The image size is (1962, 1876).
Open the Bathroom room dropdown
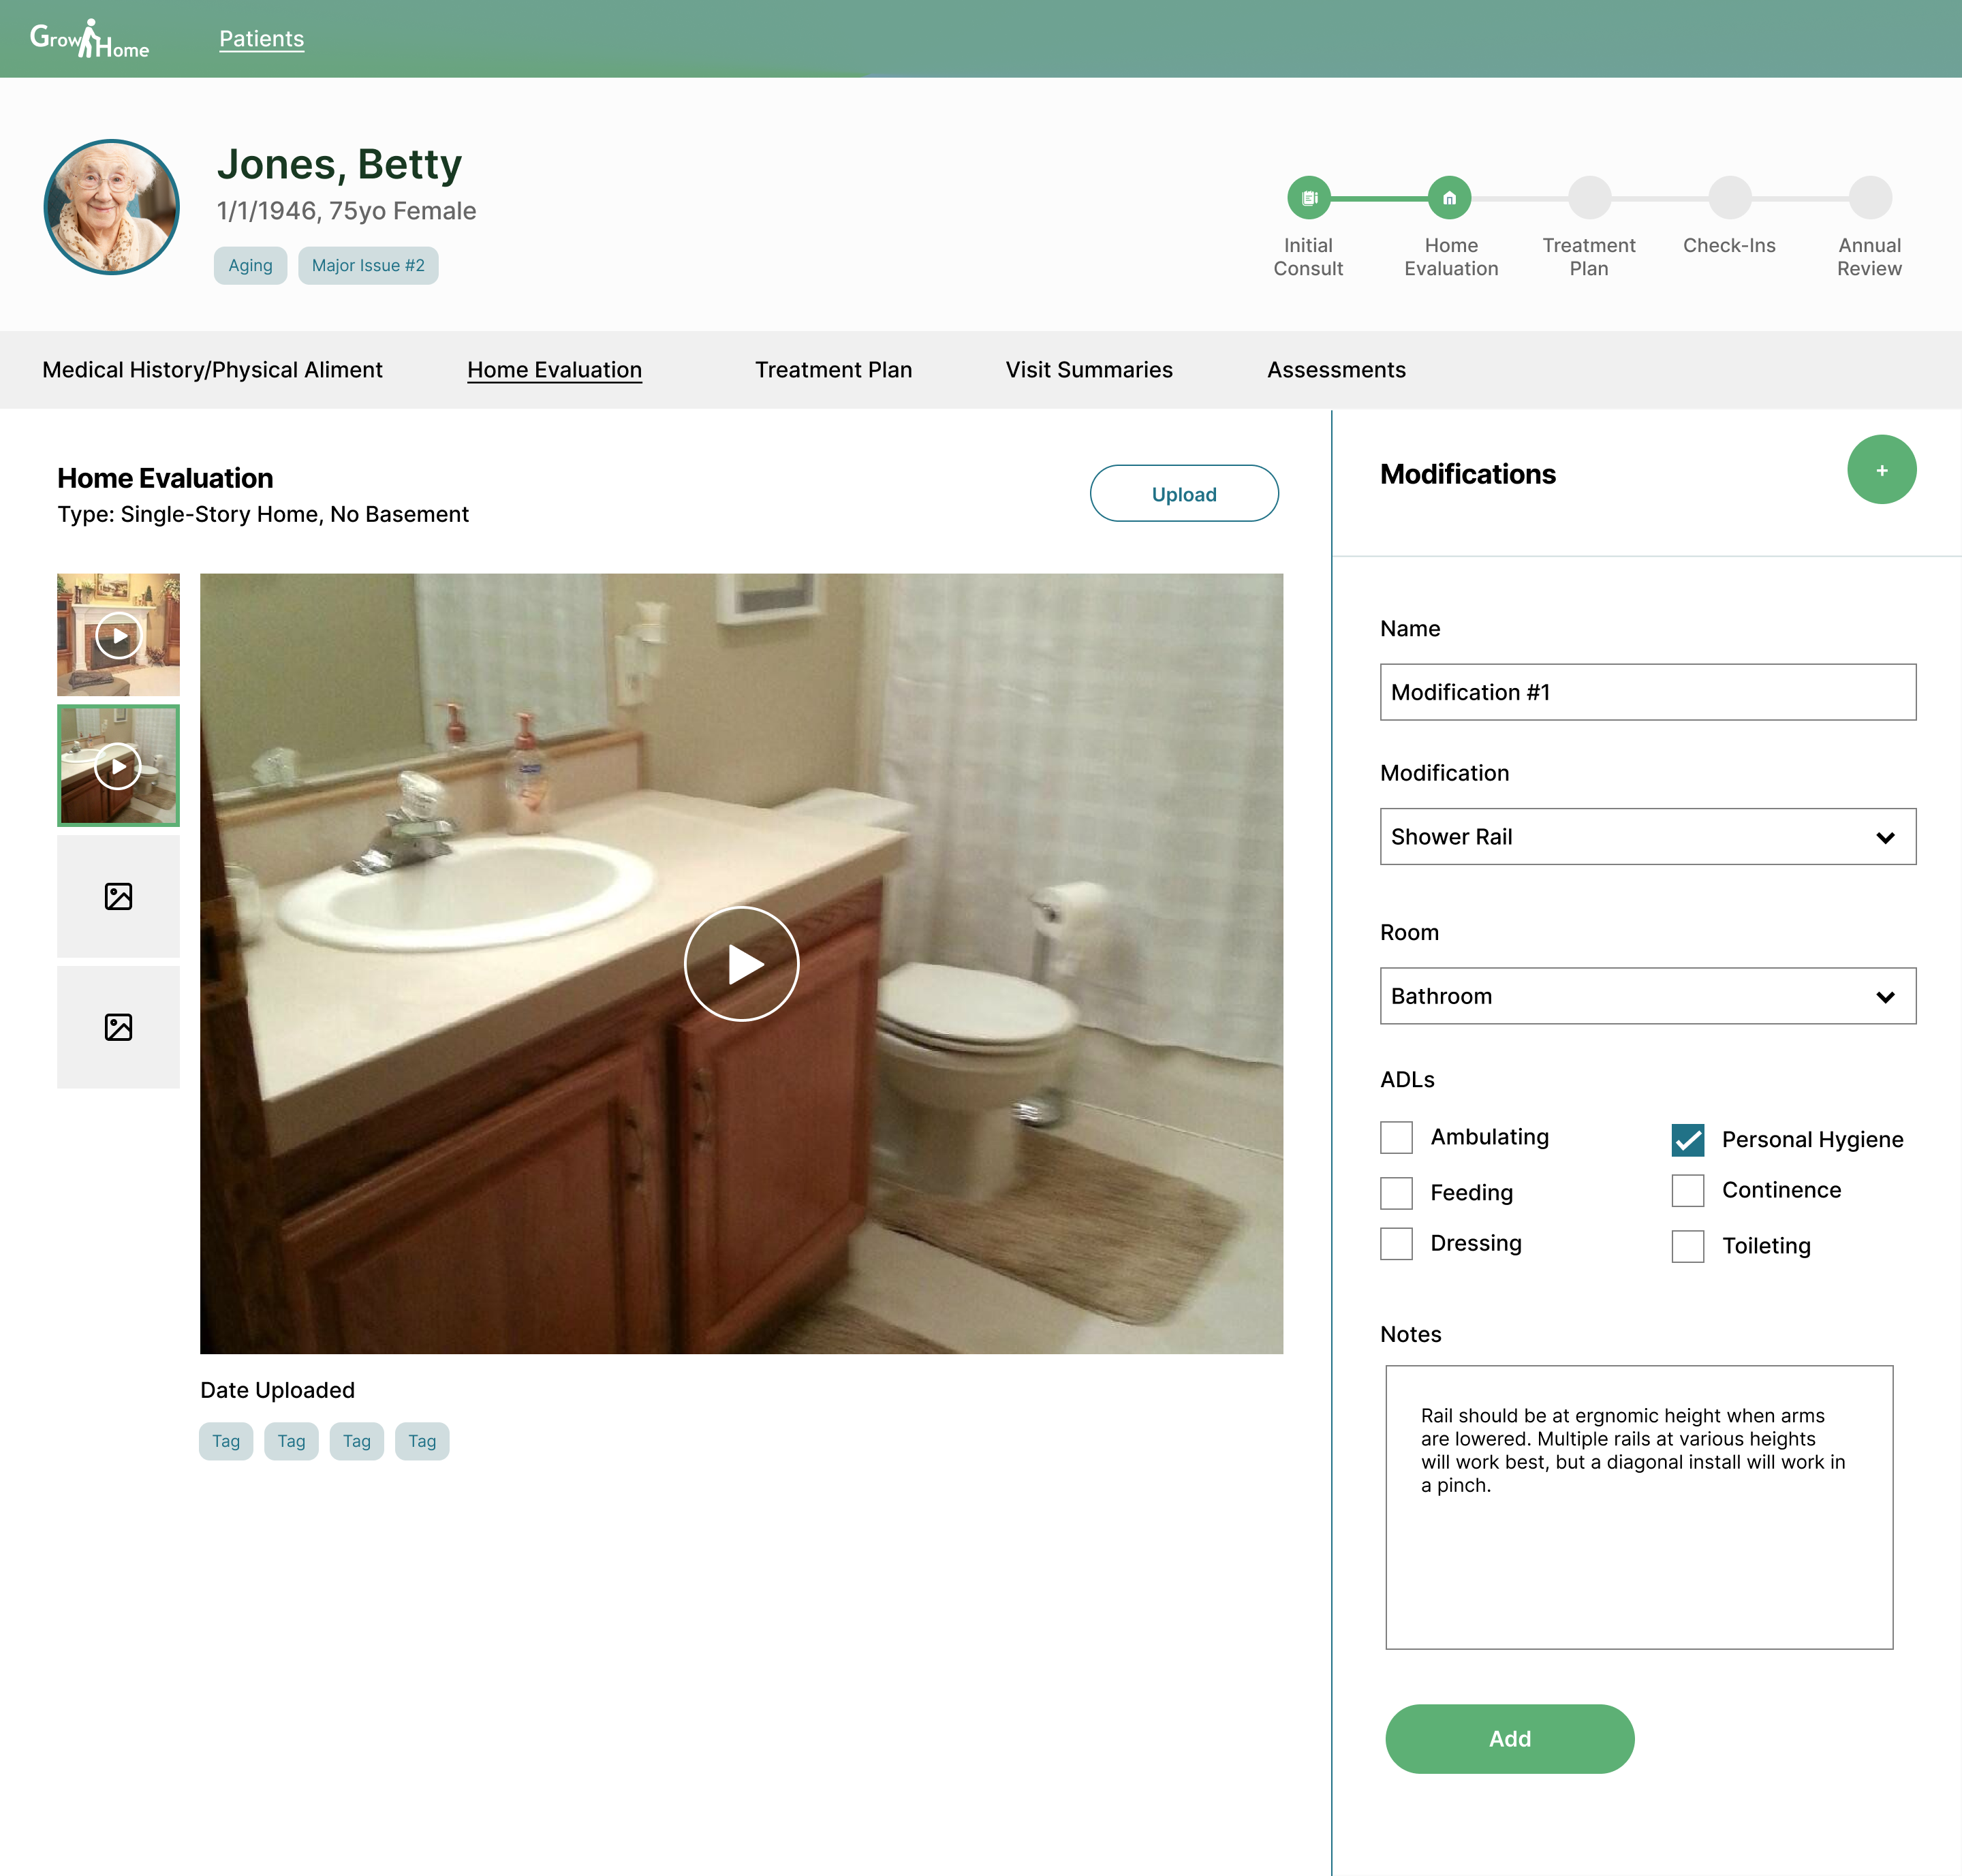pos(1647,996)
